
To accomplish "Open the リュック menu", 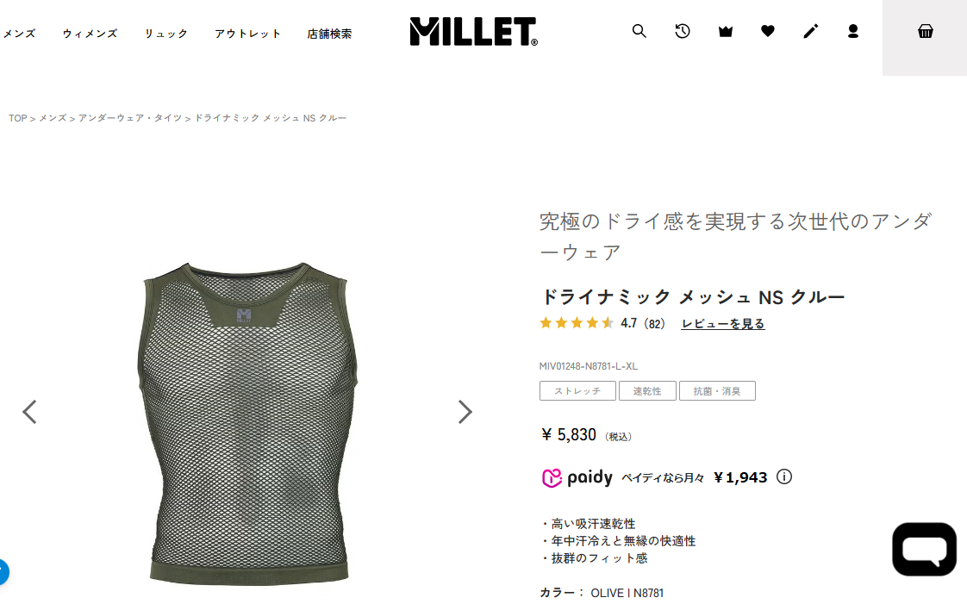I will point(165,34).
